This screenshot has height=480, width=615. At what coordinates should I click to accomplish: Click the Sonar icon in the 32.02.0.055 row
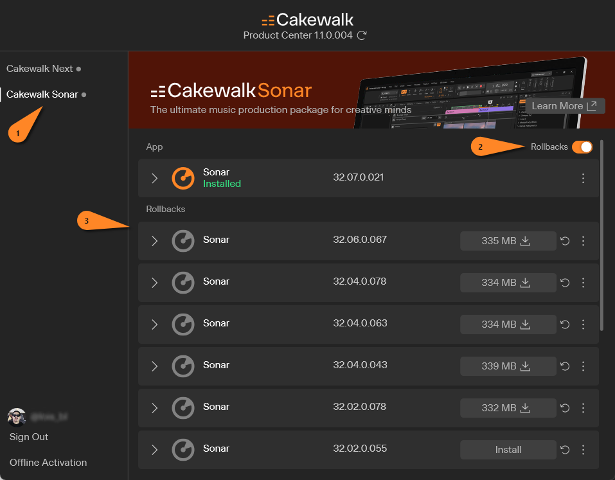183,450
